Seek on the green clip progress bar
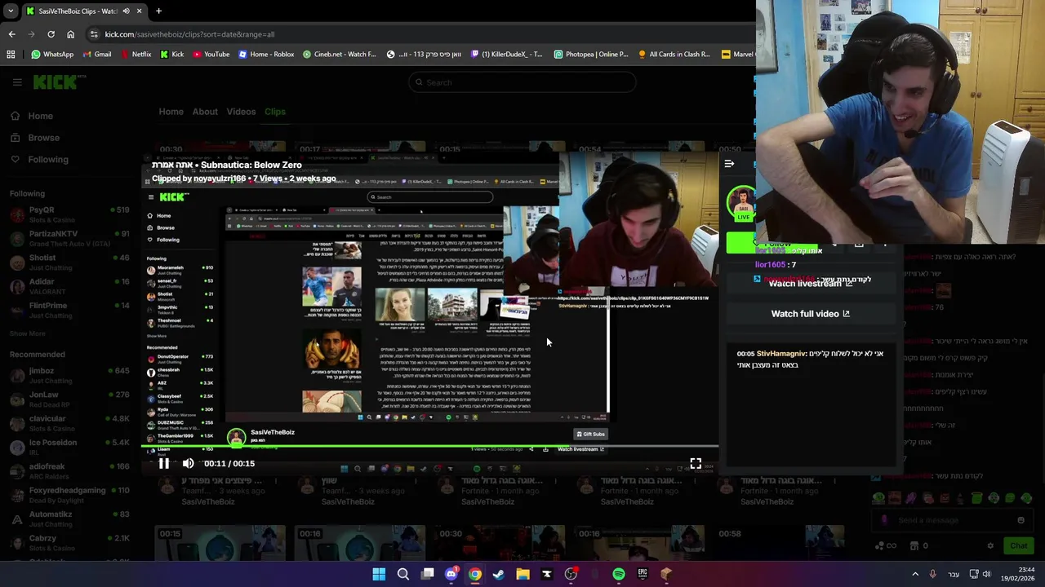 tap(430, 446)
